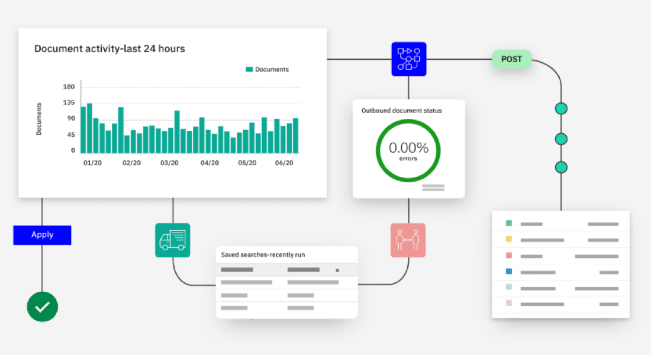The width and height of the screenshot is (651, 355).
Task: Select the middle teal node on the connector
Action: 561,138
